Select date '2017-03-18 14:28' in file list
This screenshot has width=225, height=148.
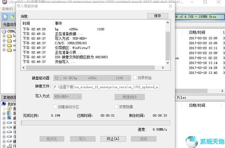tap(203, 68)
